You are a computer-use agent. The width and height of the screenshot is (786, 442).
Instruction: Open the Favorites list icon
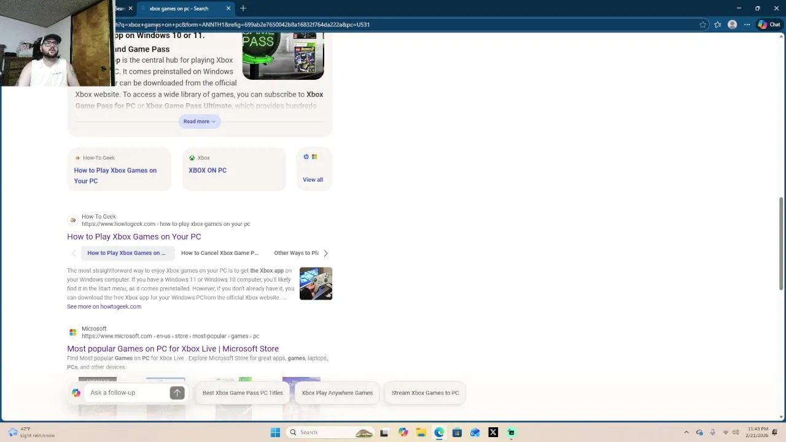point(717,25)
